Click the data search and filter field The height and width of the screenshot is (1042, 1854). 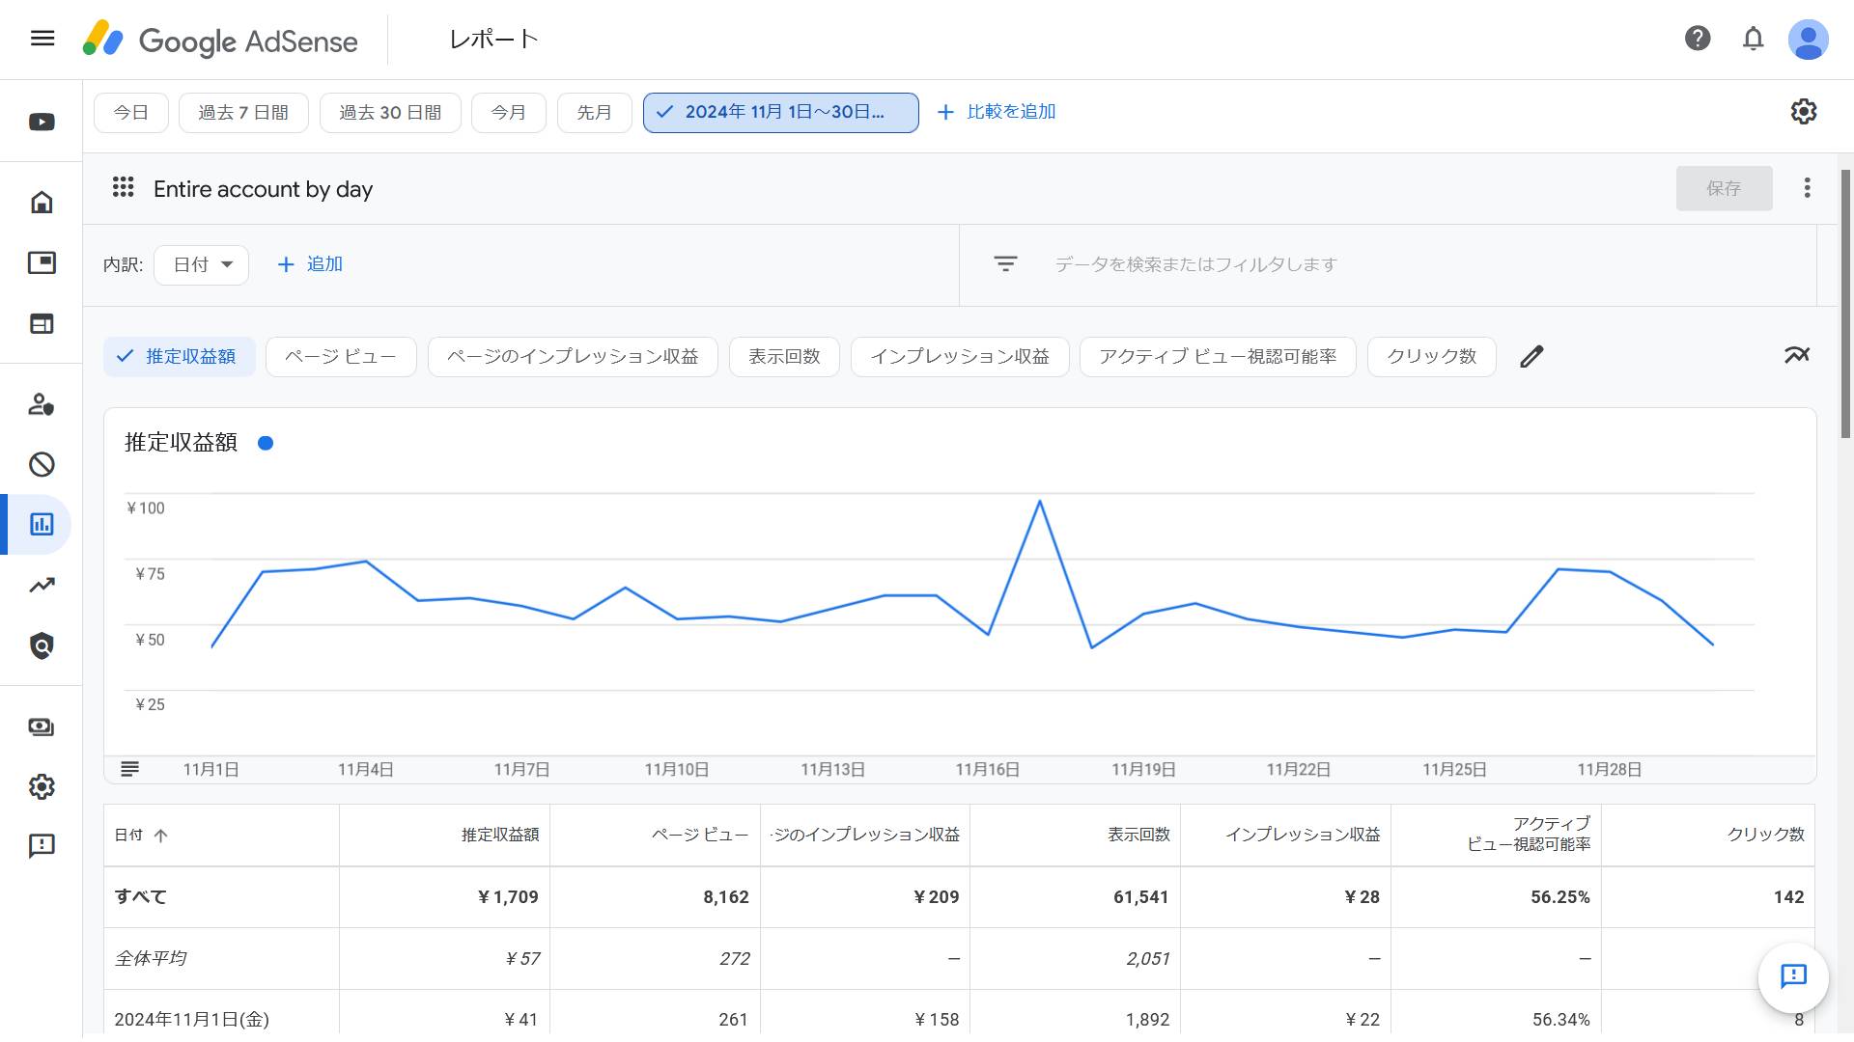pos(1390,264)
